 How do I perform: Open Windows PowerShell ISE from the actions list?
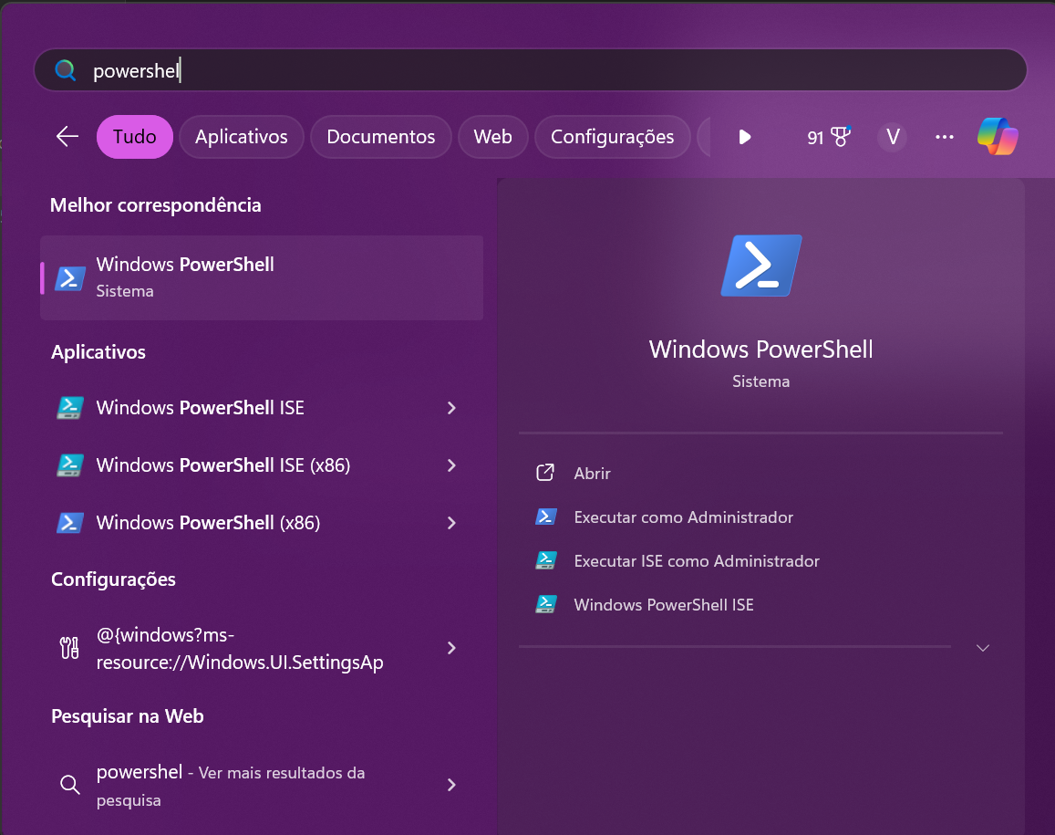click(x=664, y=605)
